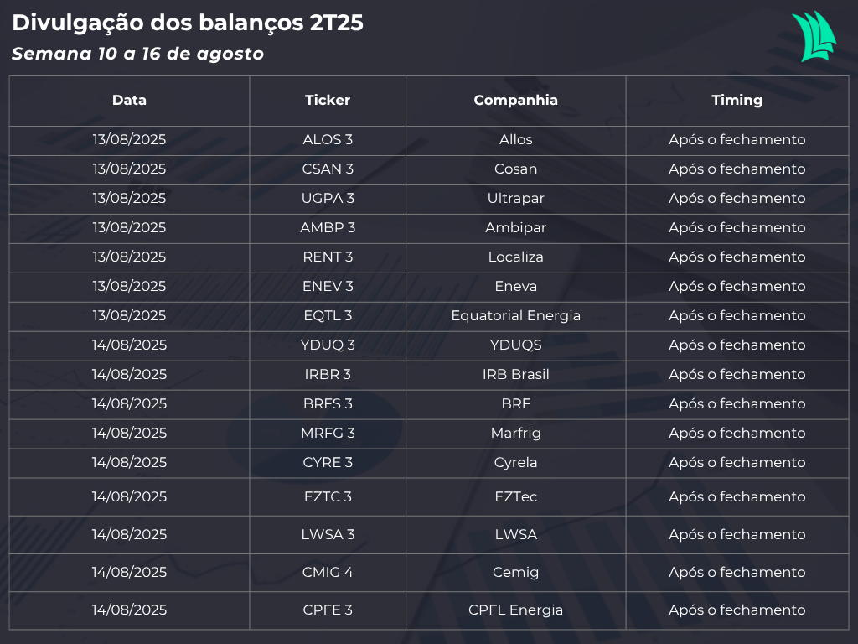Viewport: 858px width, 644px height.
Task: Select the ALOS 3 ticker cell
Action: coord(328,140)
